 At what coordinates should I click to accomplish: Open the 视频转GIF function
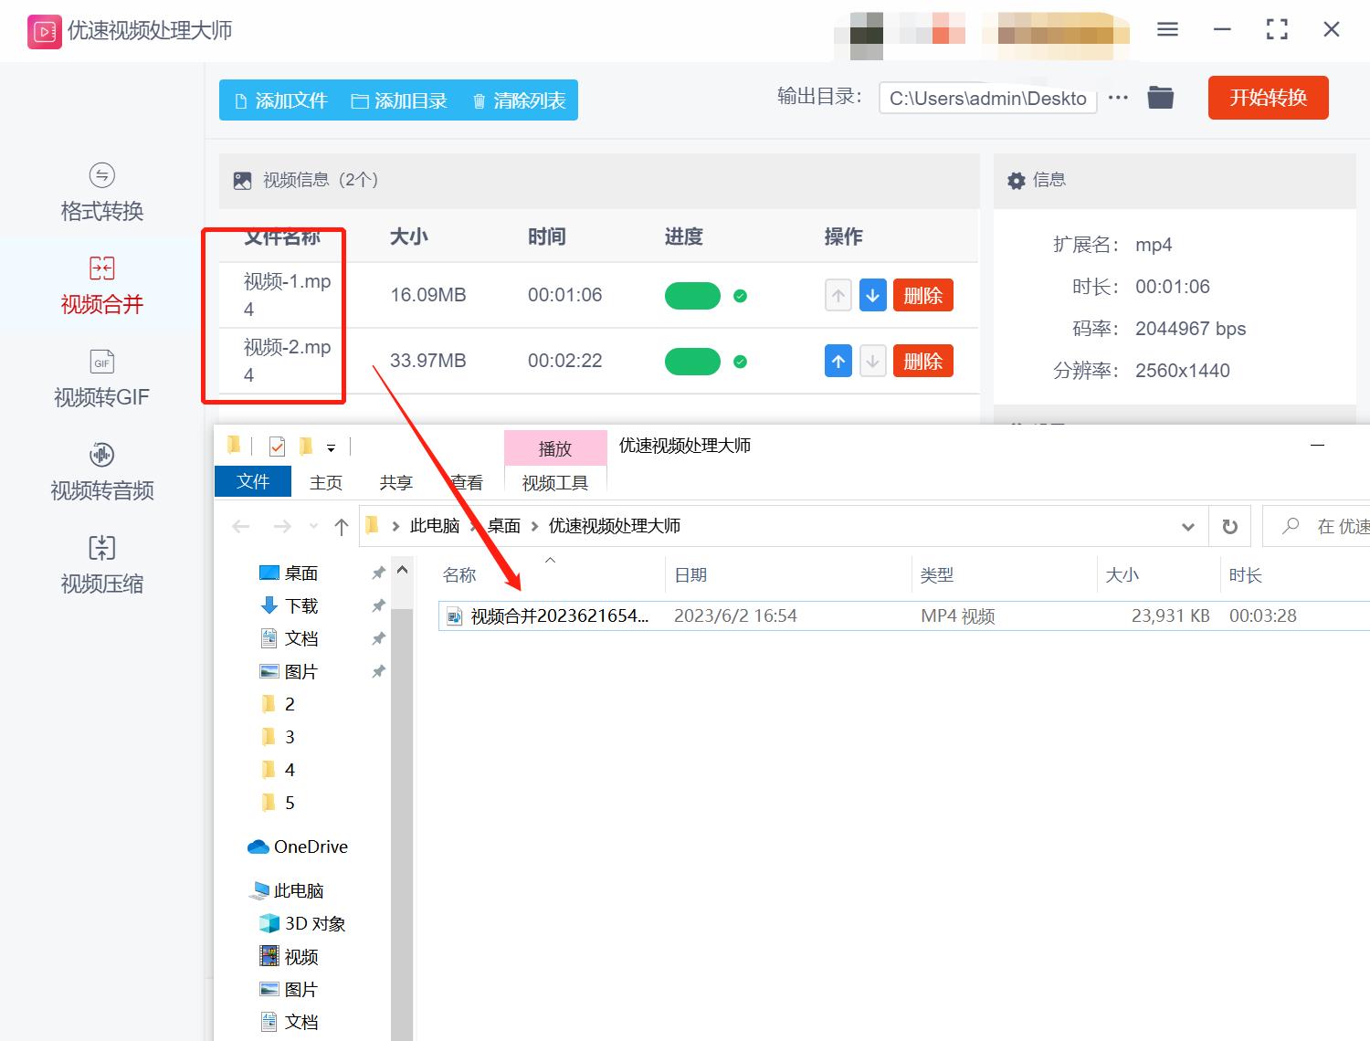[100, 379]
